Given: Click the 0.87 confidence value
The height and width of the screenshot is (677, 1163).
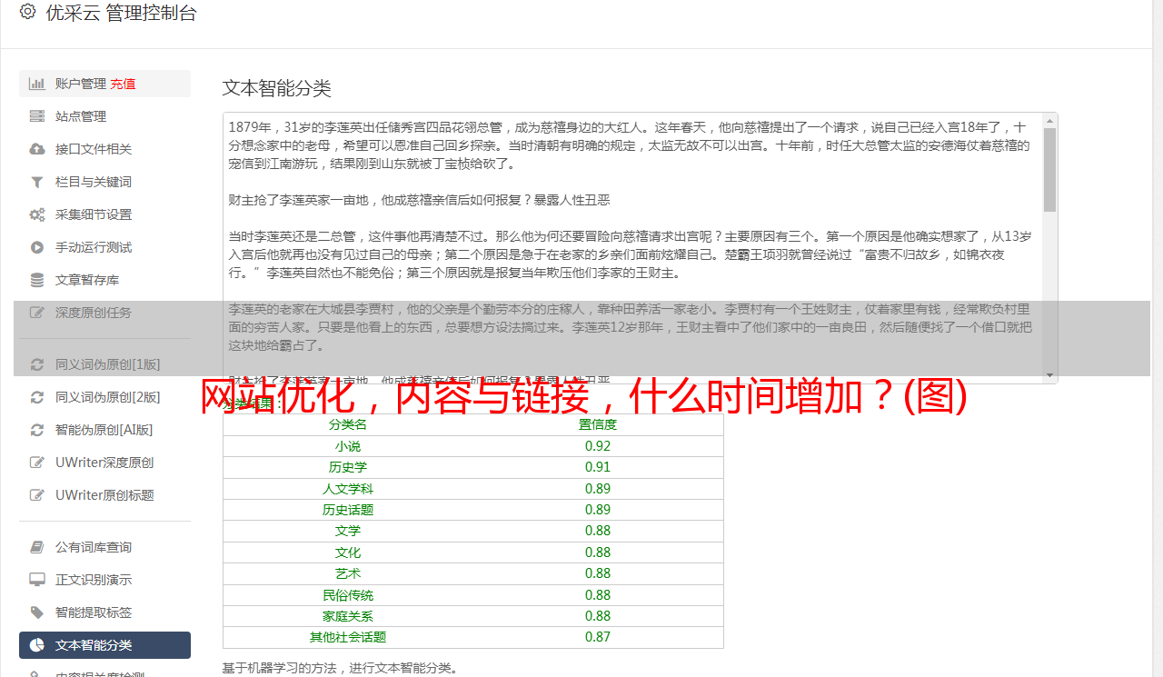Looking at the screenshot, I should pyautogui.click(x=598, y=637).
